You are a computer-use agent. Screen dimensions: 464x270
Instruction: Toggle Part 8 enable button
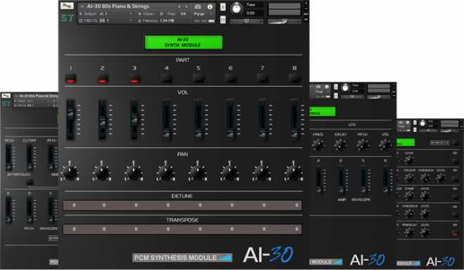tap(294, 79)
